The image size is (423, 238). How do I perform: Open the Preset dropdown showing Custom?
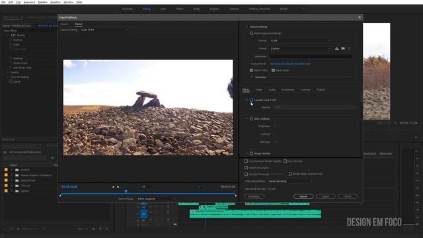[300, 48]
